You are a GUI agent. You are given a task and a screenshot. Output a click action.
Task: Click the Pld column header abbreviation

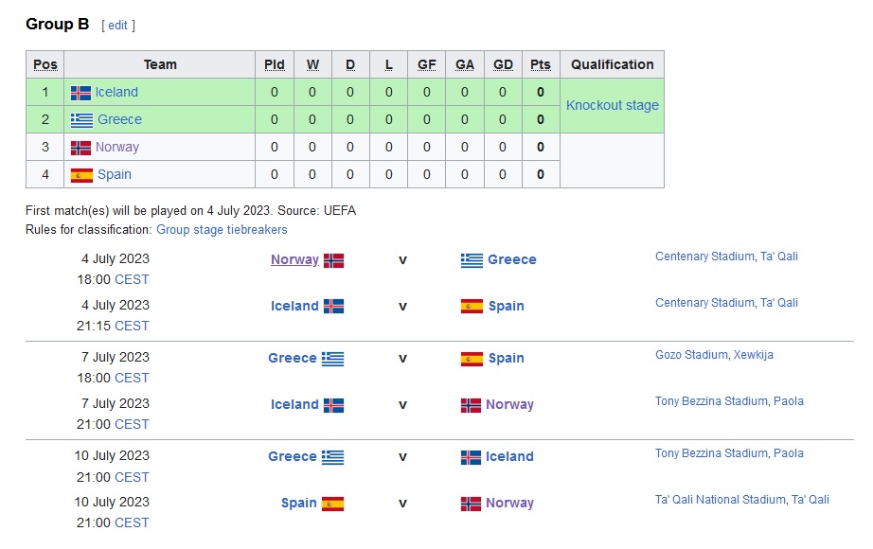coord(274,64)
